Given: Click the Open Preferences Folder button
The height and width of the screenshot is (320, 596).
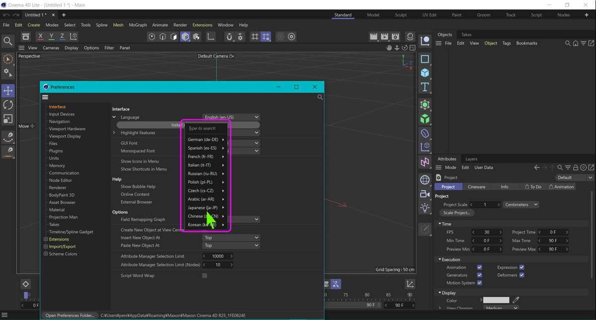Looking at the screenshot, I should [70, 315].
